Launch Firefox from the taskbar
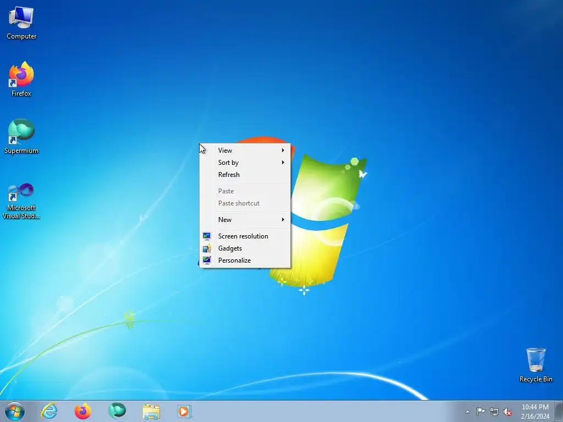 coord(83,411)
